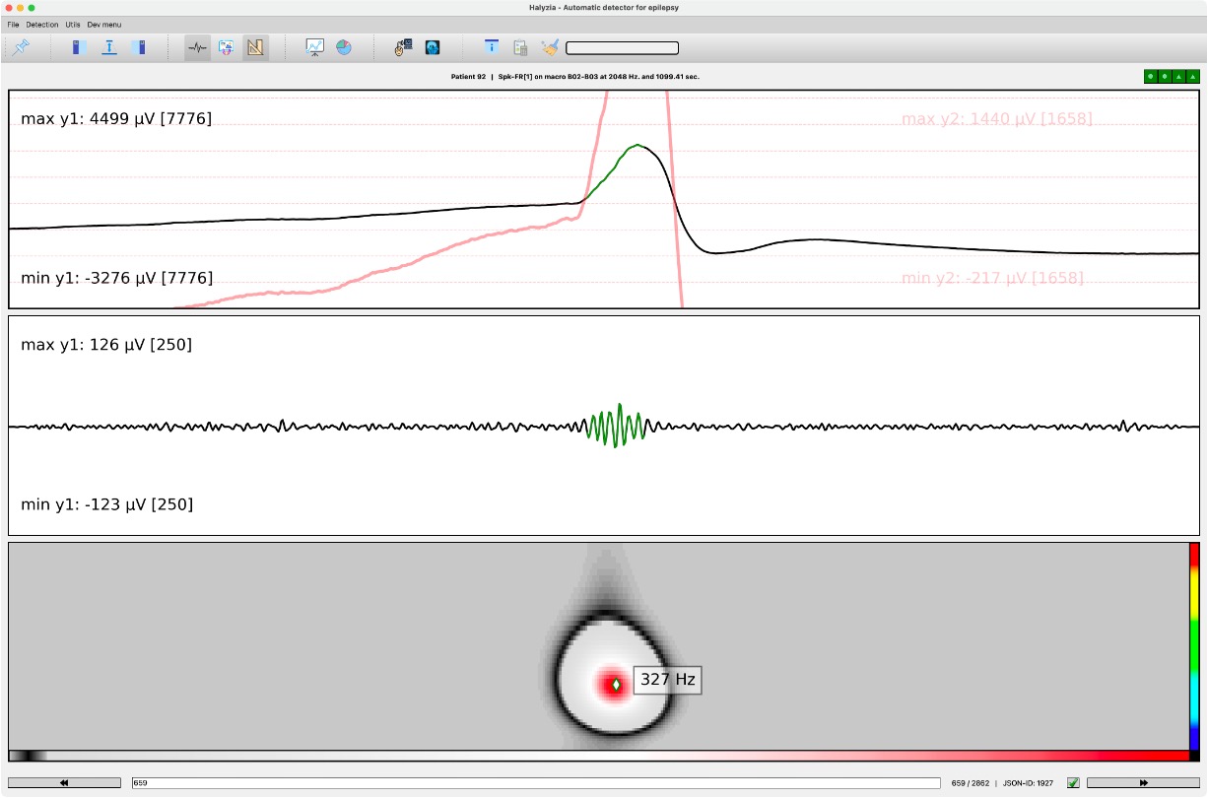Click the waveform signal view icon
The width and height of the screenshot is (1208, 798).
[x=197, y=47]
